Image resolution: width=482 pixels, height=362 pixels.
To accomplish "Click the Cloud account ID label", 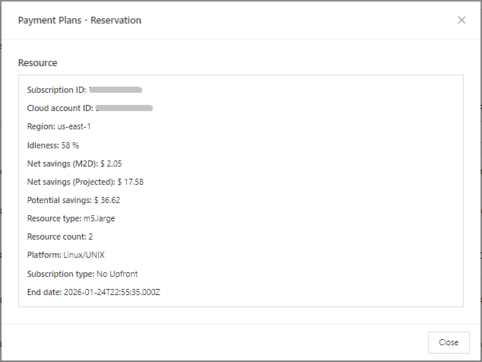I will (x=60, y=108).
